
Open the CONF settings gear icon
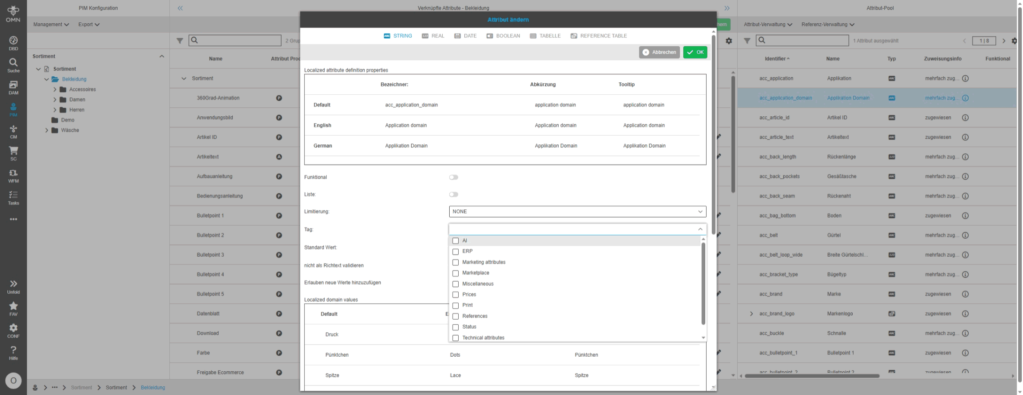pos(13,330)
